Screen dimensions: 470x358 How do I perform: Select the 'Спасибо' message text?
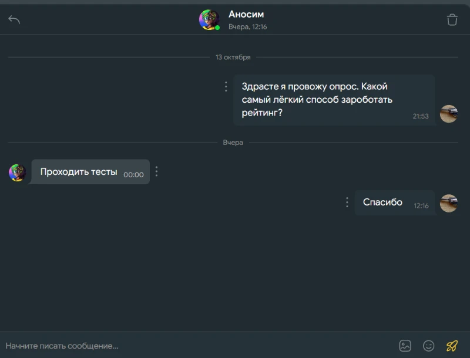[382, 202]
